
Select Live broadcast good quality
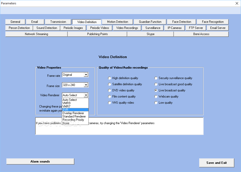point(156,84)
